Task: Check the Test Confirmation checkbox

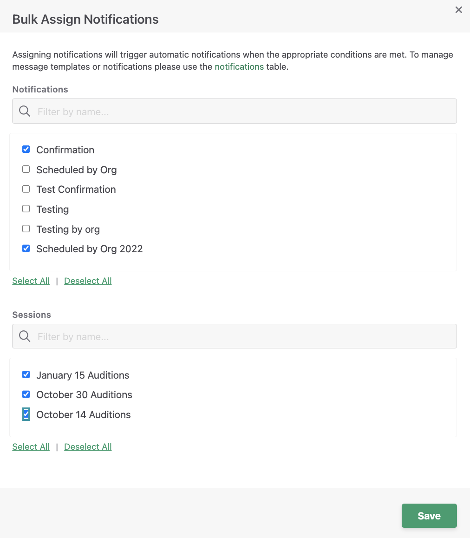Action: pyautogui.click(x=26, y=189)
